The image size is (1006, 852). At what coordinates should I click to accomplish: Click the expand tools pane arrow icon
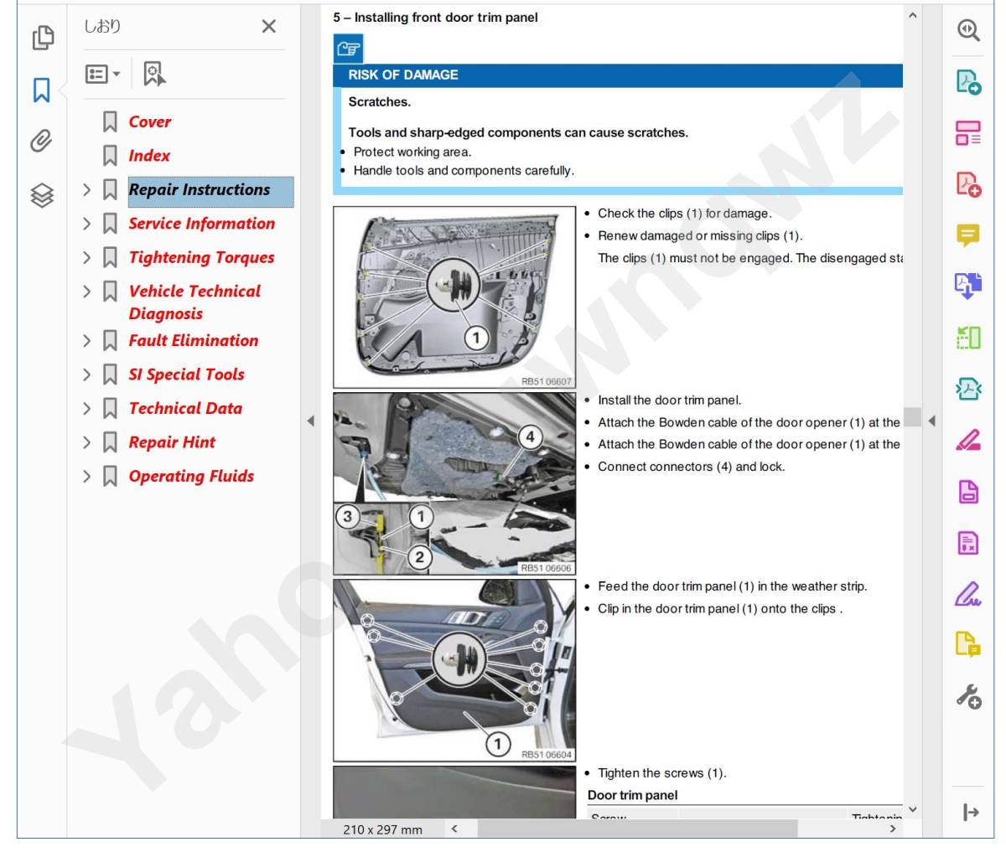(971, 812)
